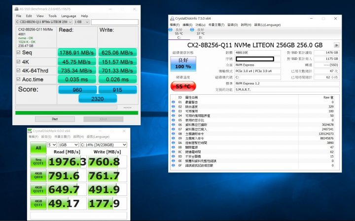Run the 4KiB Q1T1 test
Image resolution: width=355 pixels, height=221 pixels.
[38, 203]
